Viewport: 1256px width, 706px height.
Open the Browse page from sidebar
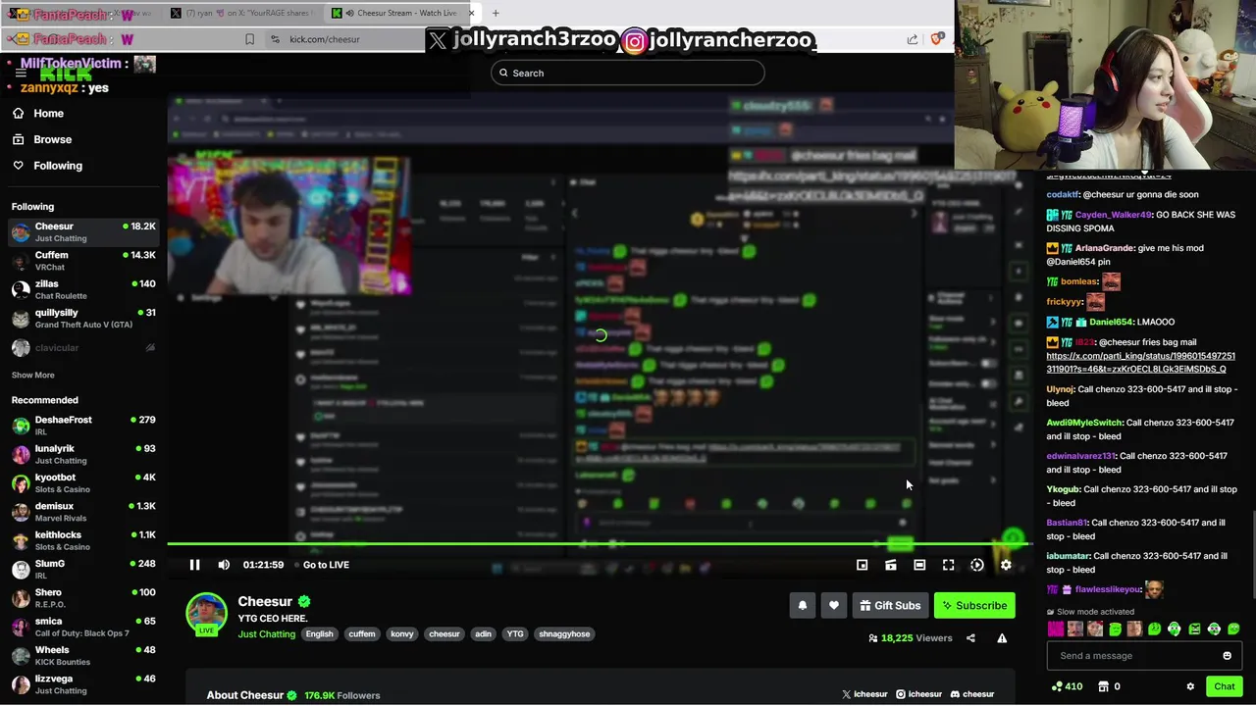point(42,139)
